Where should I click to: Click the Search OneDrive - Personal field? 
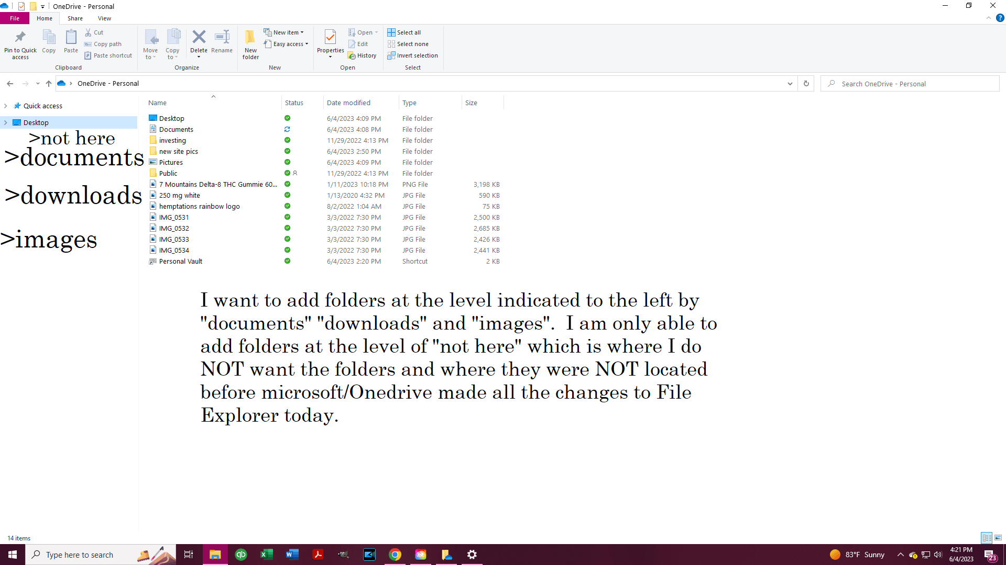click(x=910, y=84)
